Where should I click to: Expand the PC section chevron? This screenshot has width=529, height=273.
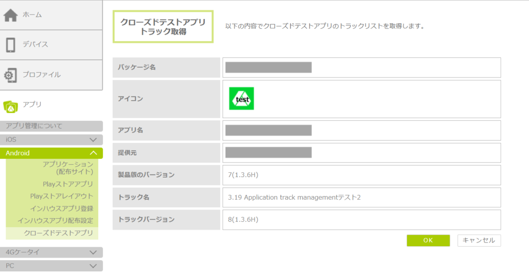[93, 266]
